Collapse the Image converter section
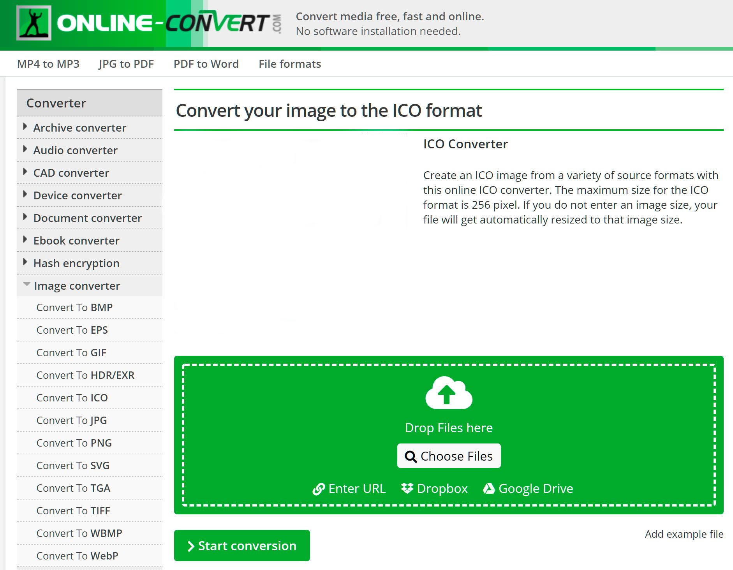 [x=26, y=285]
